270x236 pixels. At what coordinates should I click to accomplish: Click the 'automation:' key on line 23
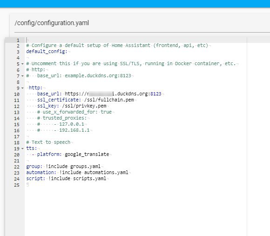[x=41, y=172]
